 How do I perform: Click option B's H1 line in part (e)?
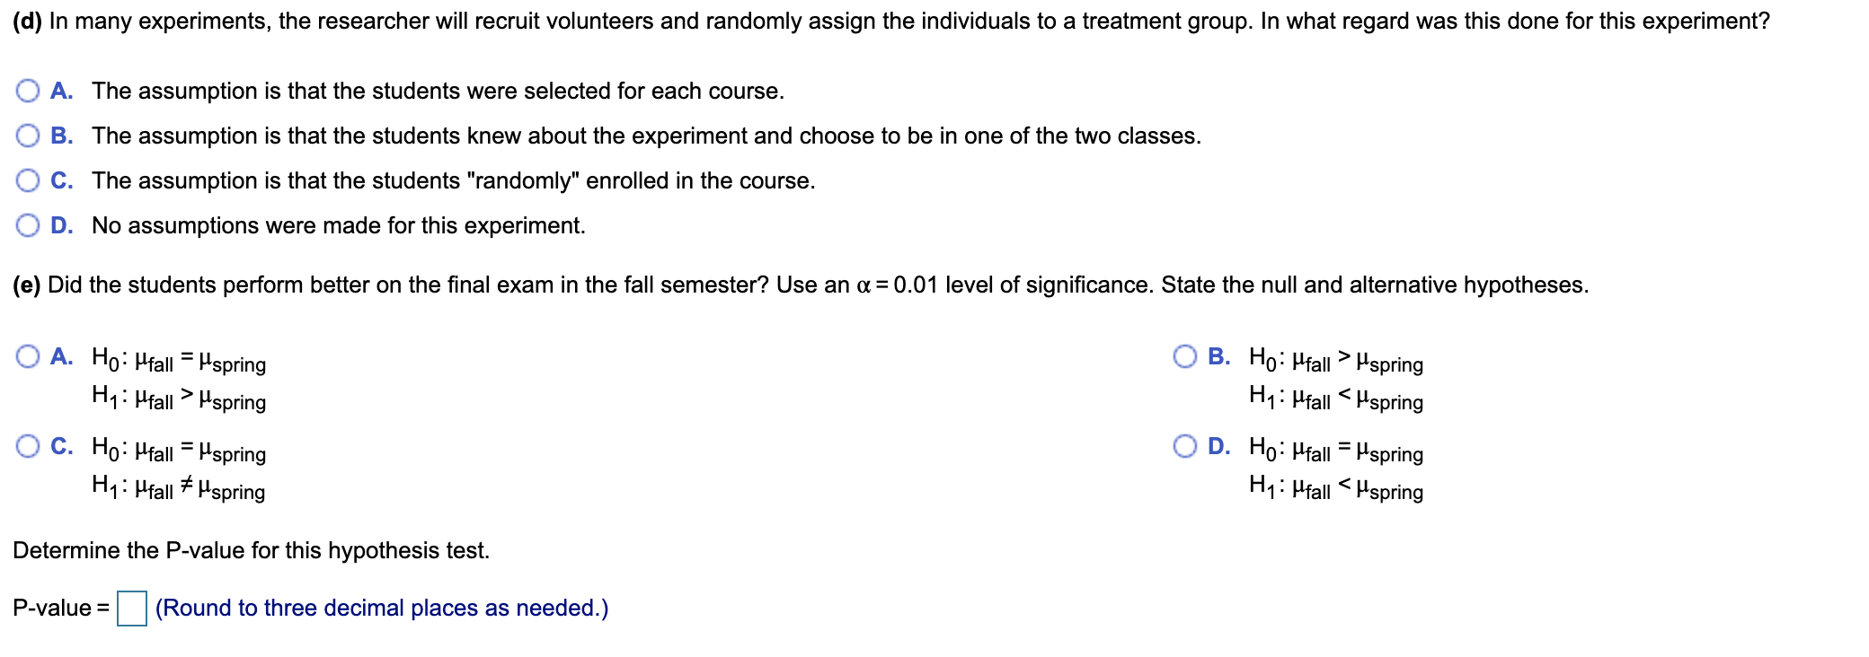1336,397
